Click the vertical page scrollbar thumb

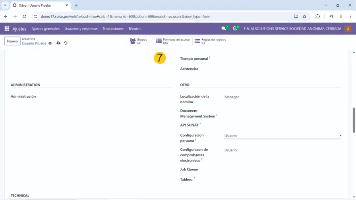click(x=354, y=120)
